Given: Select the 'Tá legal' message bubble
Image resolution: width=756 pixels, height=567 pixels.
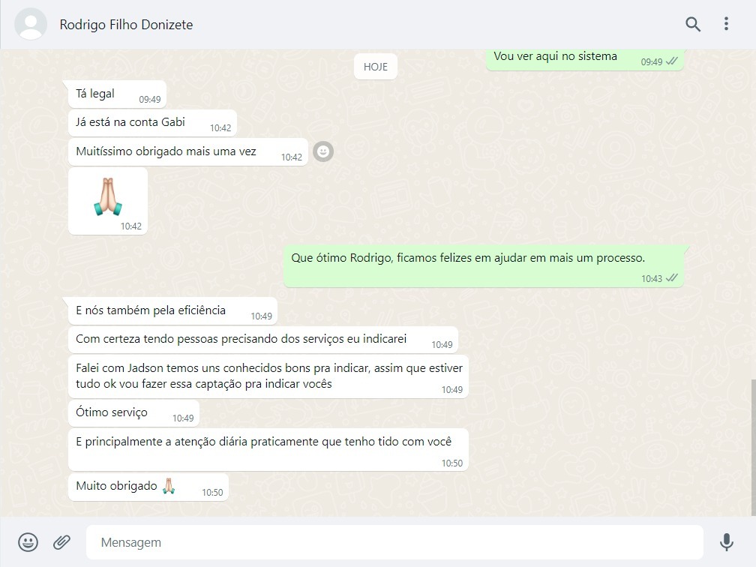Looking at the screenshot, I should (x=117, y=94).
